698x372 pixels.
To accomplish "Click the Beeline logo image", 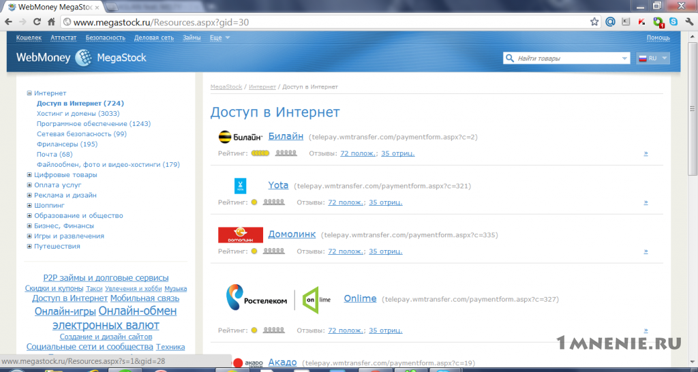I will pyautogui.click(x=241, y=137).
